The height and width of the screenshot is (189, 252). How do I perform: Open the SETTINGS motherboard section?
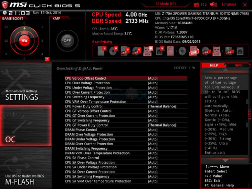[x=26, y=83]
